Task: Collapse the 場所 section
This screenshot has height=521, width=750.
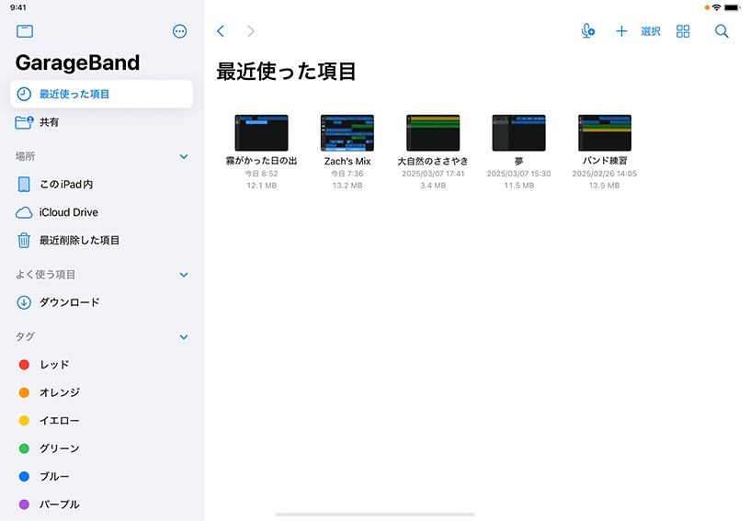Action: (x=184, y=157)
